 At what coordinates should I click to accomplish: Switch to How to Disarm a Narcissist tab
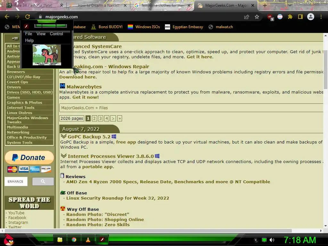pos(99,5)
